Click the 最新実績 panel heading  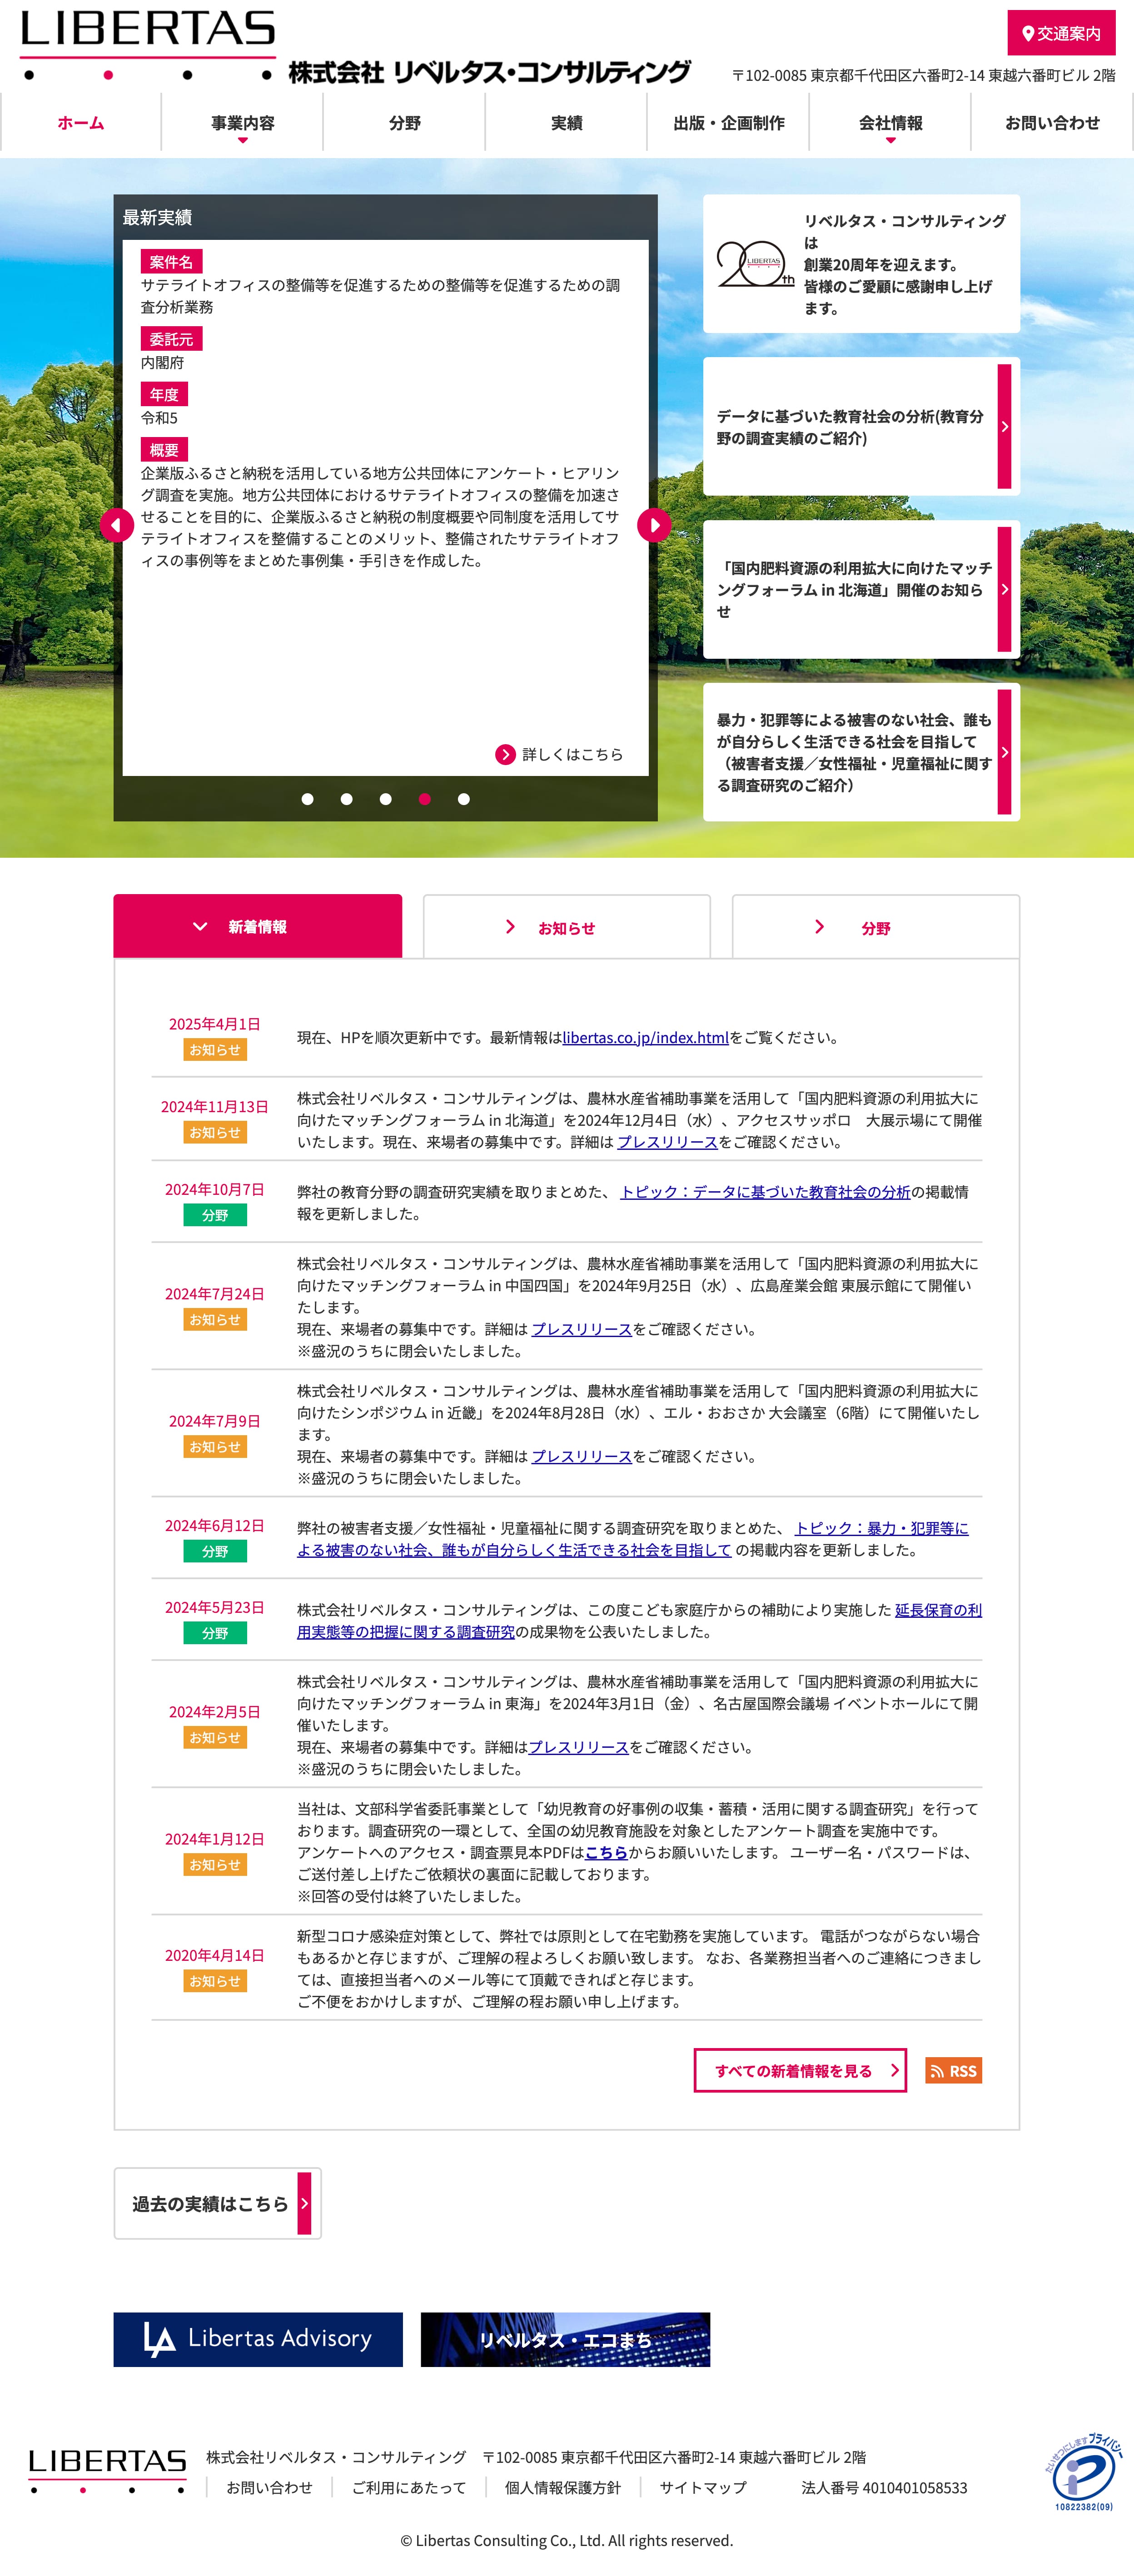157,217
